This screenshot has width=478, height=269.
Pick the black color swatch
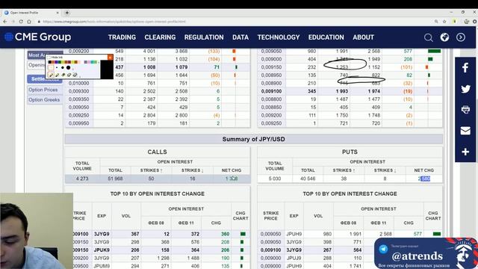pyautogui.click(x=50, y=62)
